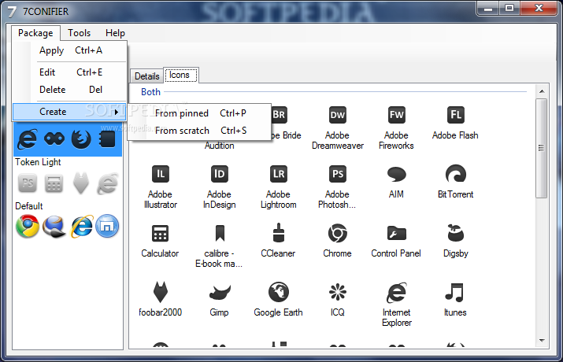Click the Internet Explorer logo in Default package
This screenshot has height=362, width=563.
tap(82, 227)
